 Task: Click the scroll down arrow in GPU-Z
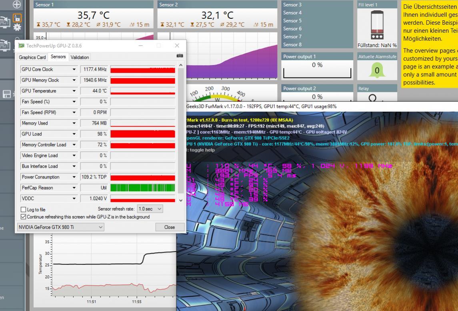click(x=181, y=200)
